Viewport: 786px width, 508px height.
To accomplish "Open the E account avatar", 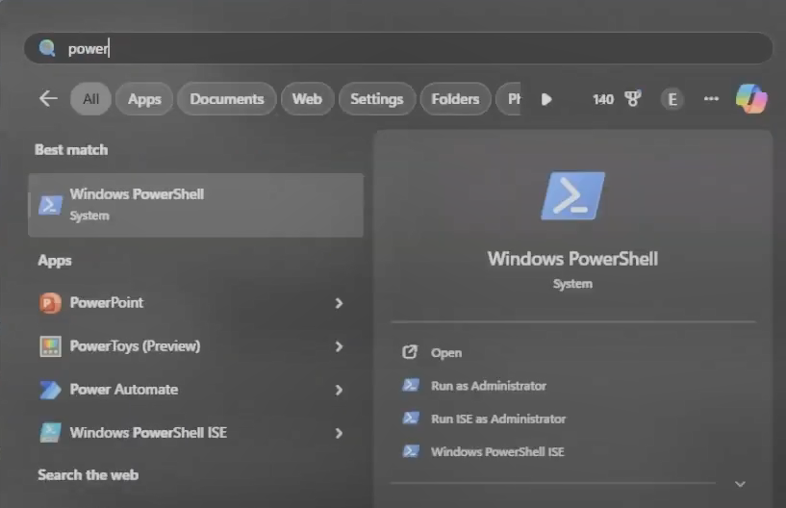I will tap(672, 99).
